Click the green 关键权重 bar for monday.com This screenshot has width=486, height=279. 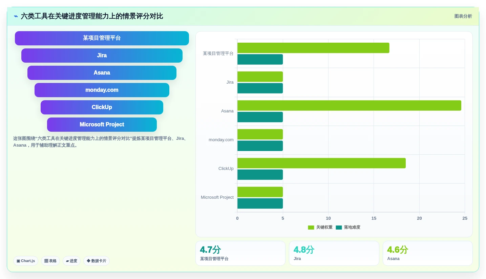point(260,134)
